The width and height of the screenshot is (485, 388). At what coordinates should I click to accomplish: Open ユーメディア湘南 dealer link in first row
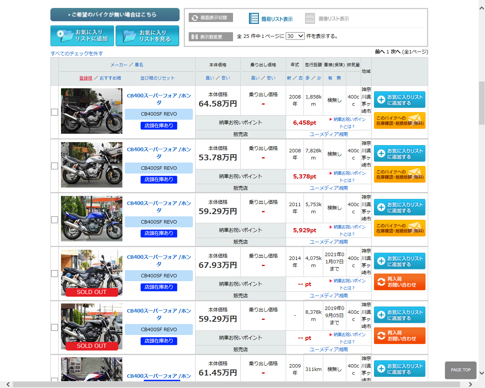click(329, 134)
